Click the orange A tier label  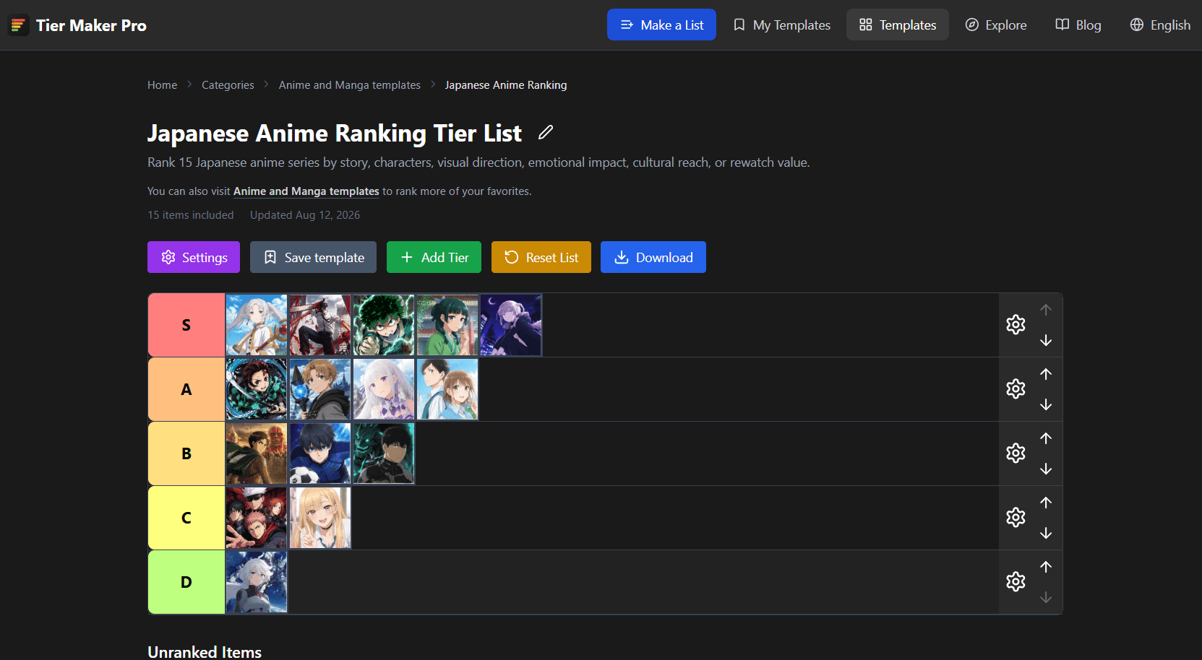(x=186, y=389)
